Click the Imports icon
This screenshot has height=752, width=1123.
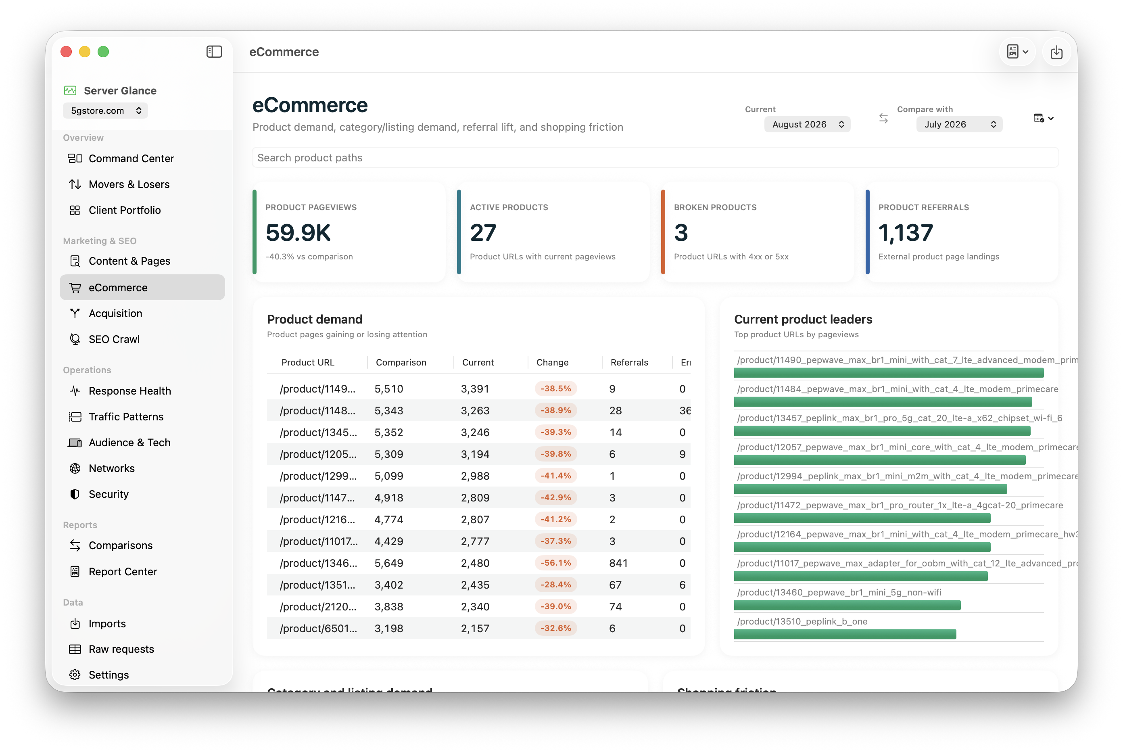(x=75, y=623)
